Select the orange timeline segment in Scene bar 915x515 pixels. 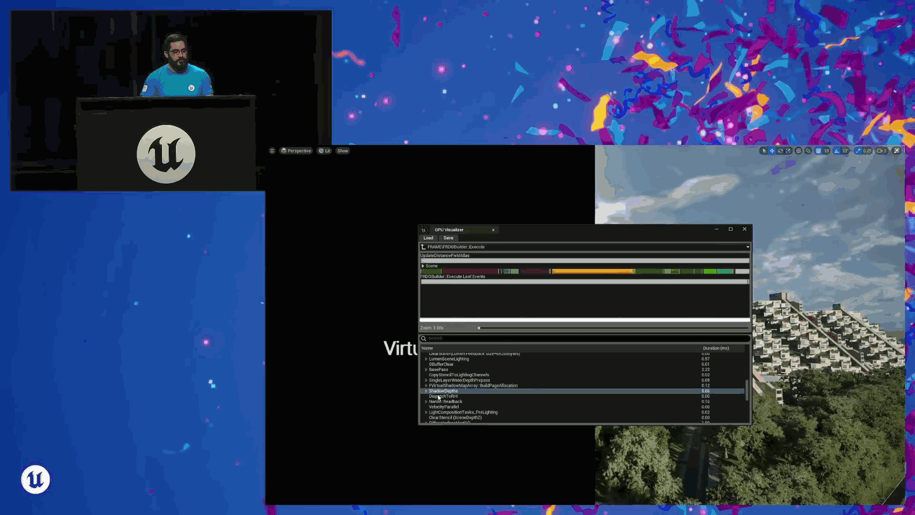click(x=593, y=271)
